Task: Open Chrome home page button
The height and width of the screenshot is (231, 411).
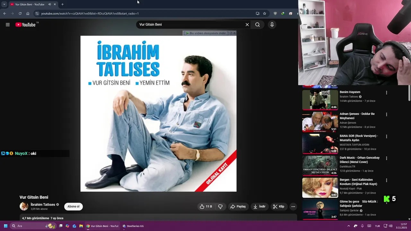Action: (28, 13)
